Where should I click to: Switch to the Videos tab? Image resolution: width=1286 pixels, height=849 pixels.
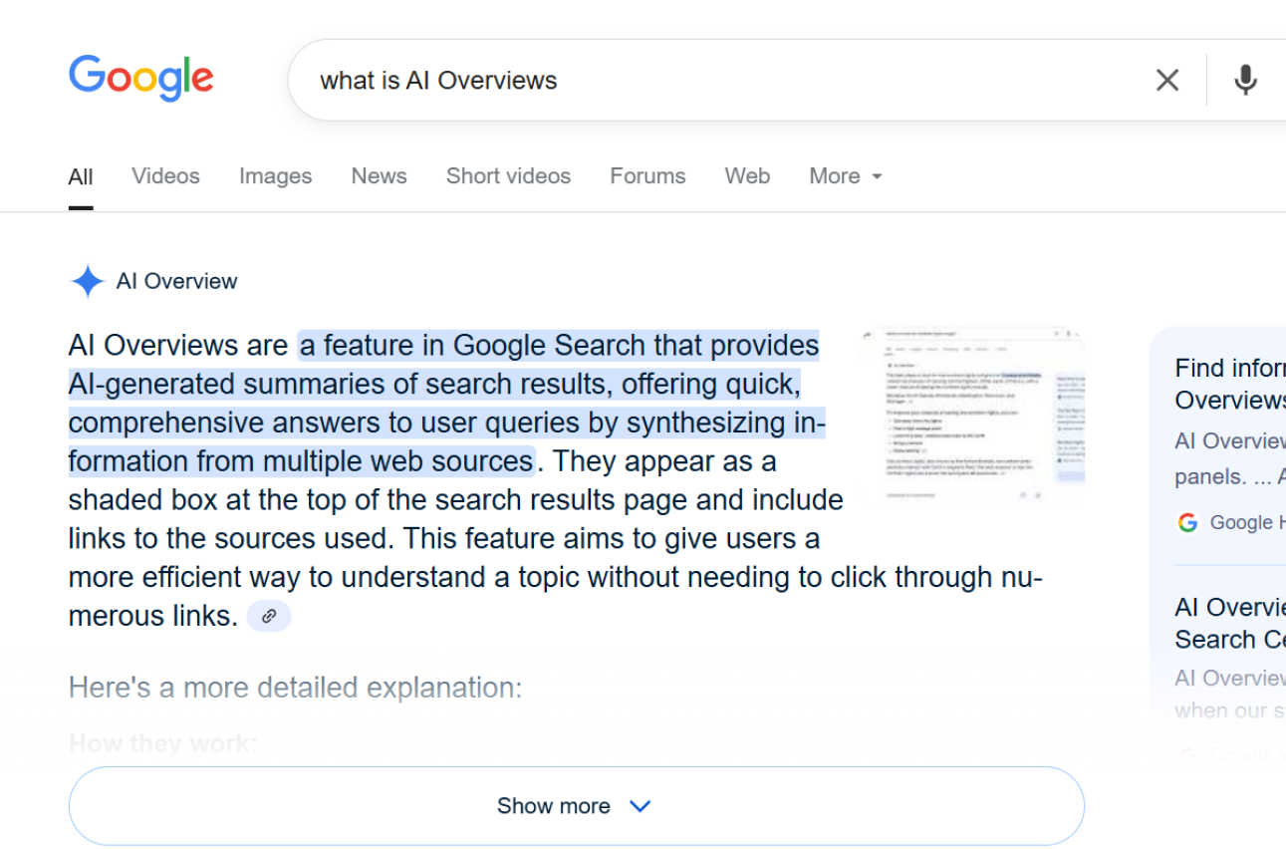pos(165,176)
